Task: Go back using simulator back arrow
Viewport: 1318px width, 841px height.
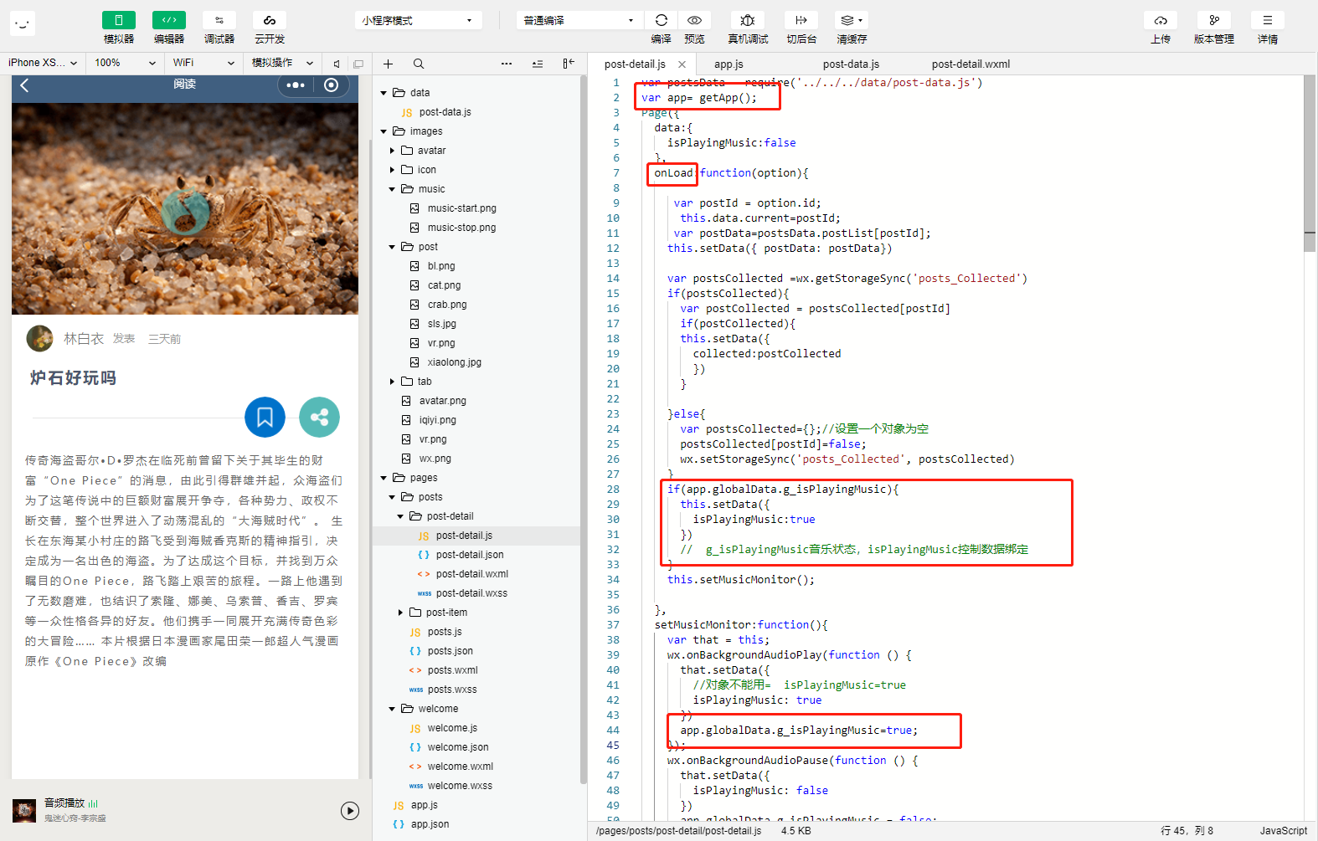Action: [25, 85]
